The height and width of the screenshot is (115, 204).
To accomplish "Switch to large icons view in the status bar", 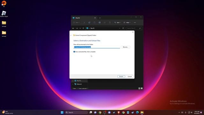I will pos(142,88).
